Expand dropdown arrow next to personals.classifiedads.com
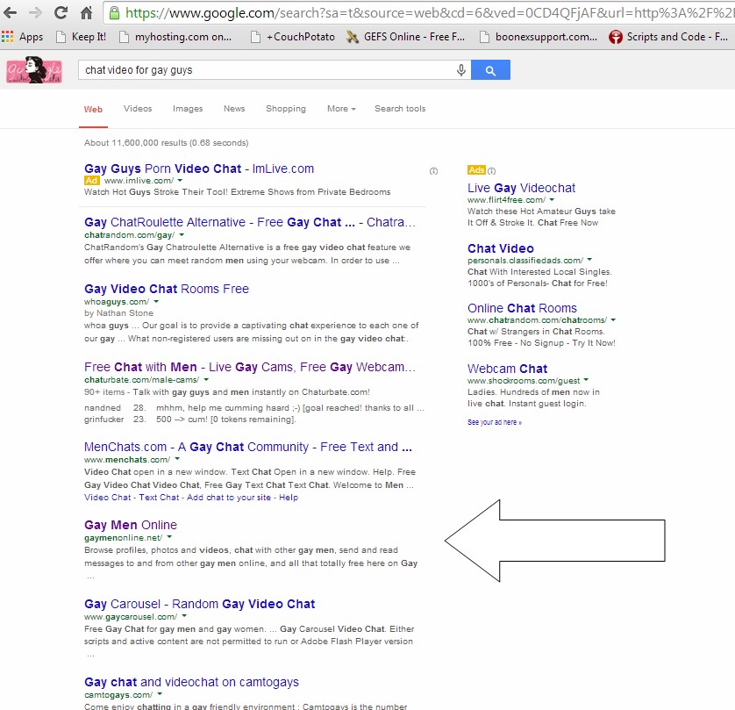 click(589, 259)
